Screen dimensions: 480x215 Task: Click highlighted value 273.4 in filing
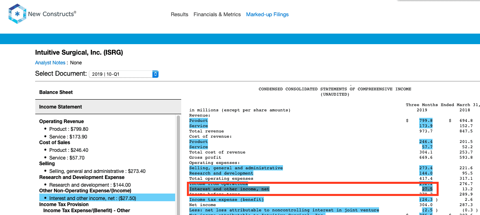point(426,168)
